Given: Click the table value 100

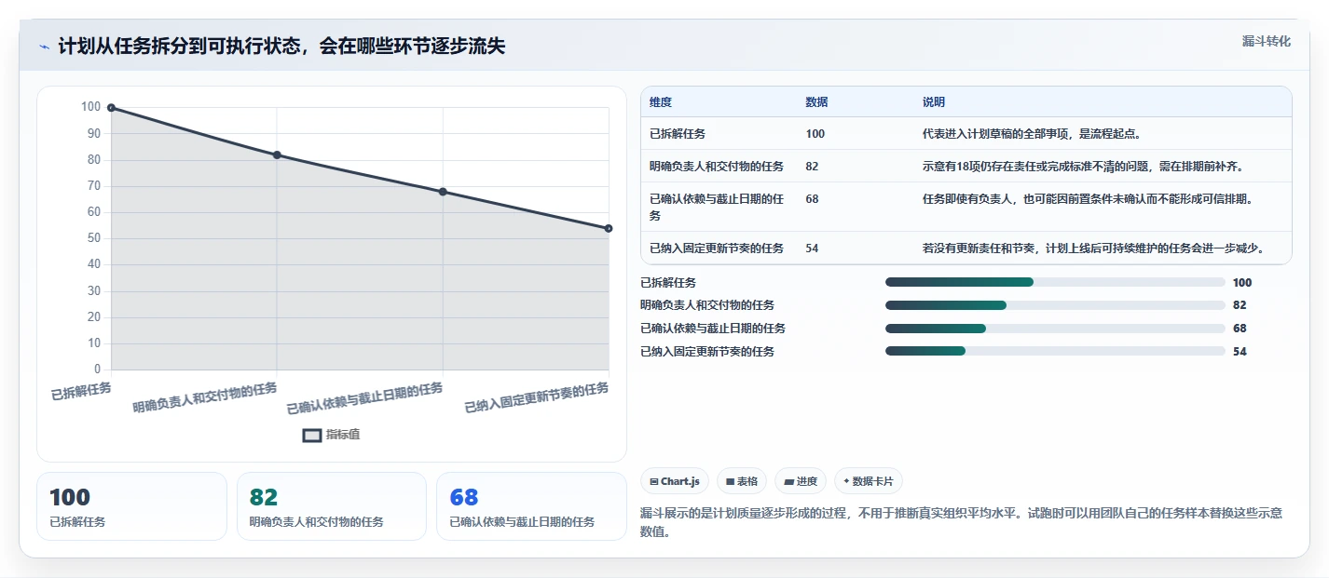Looking at the screenshot, I should pyautogui.click(x=815, y=133).
